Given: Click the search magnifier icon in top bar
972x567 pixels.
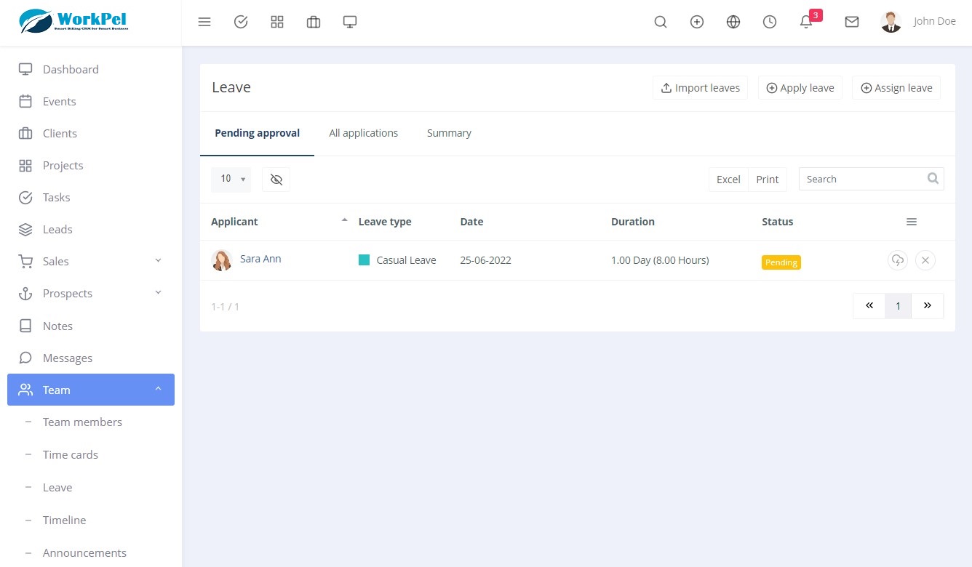Looking at the screenshot, I should [x=661, y=23].
